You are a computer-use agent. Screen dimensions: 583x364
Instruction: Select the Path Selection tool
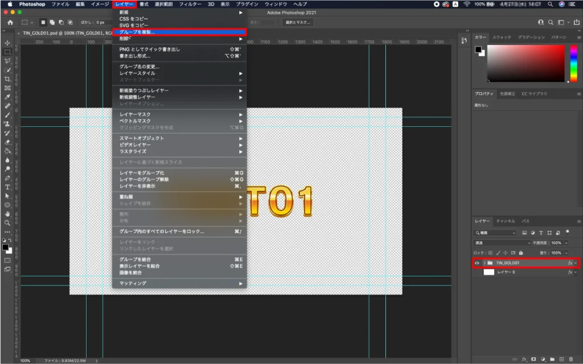7,196
